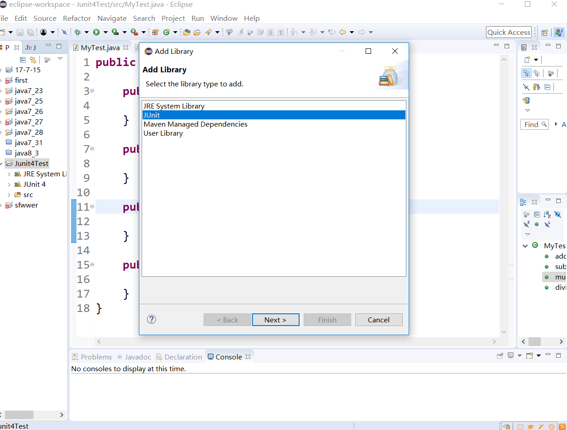Screen dimensions: 567x430
Task: Click the Synchronize Changed repository icon
Action: click(526, 100)
